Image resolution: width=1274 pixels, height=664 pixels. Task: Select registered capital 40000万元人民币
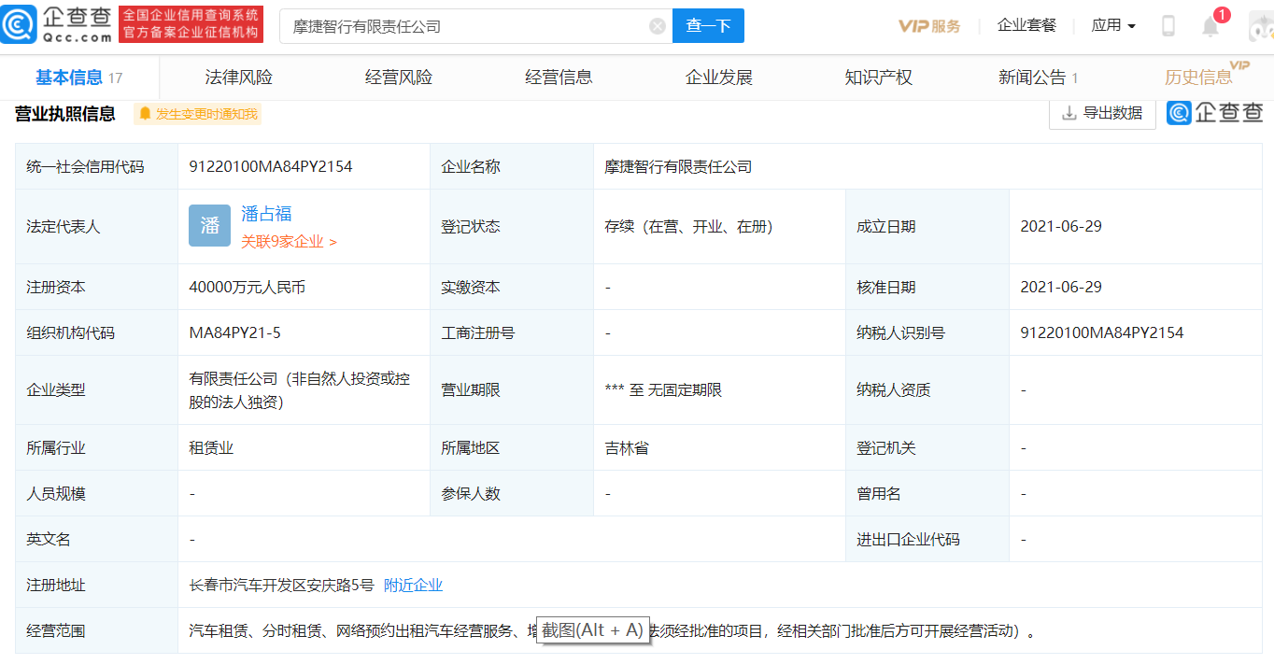247,287
